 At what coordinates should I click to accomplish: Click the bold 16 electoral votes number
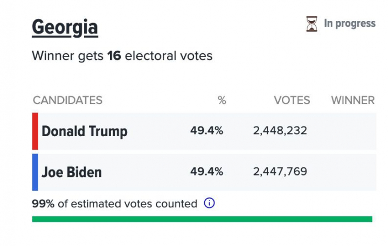114,56
